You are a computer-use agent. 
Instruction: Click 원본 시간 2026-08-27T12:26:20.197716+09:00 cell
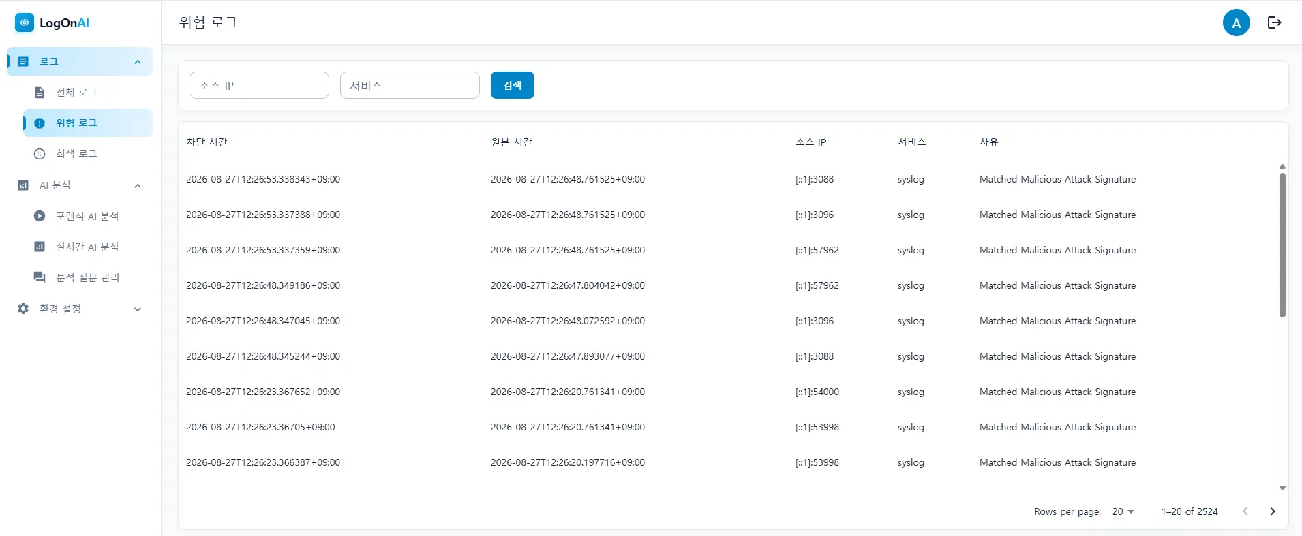568,462
